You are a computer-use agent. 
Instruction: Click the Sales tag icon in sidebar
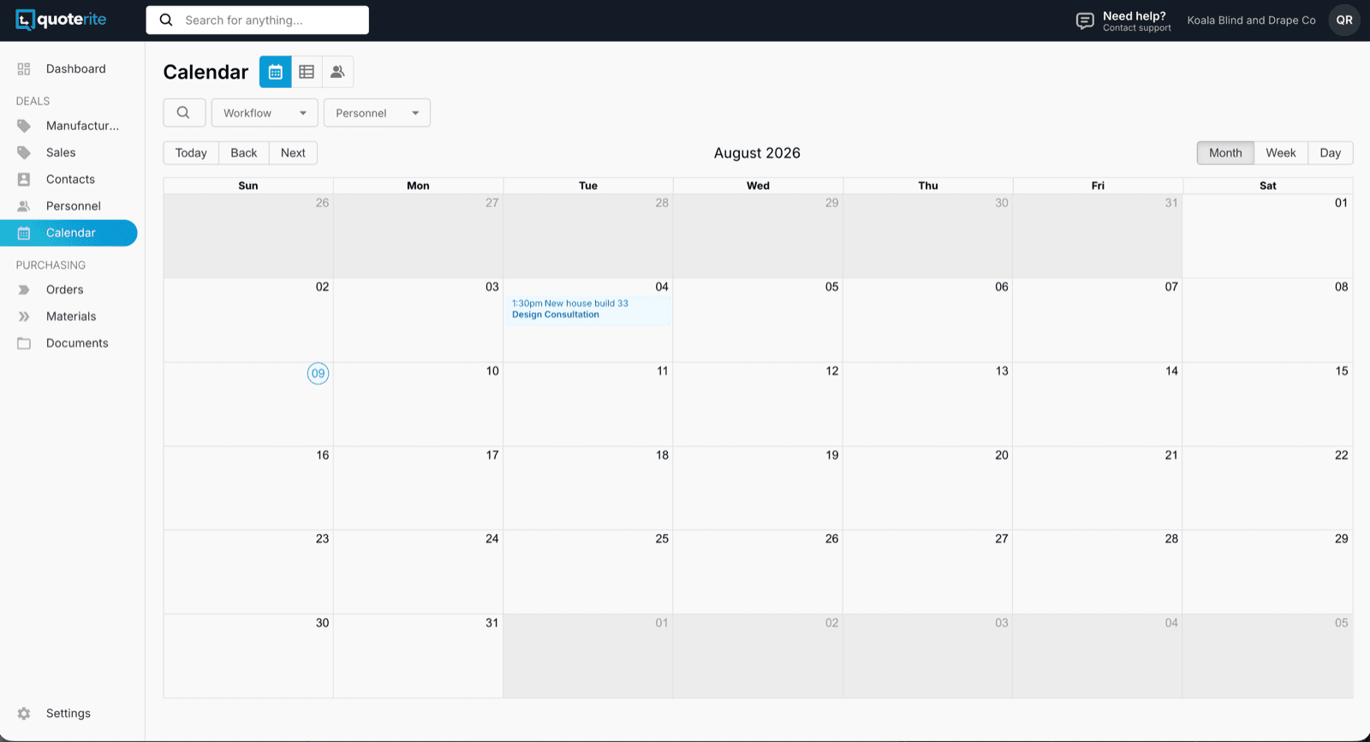(24, 152)
